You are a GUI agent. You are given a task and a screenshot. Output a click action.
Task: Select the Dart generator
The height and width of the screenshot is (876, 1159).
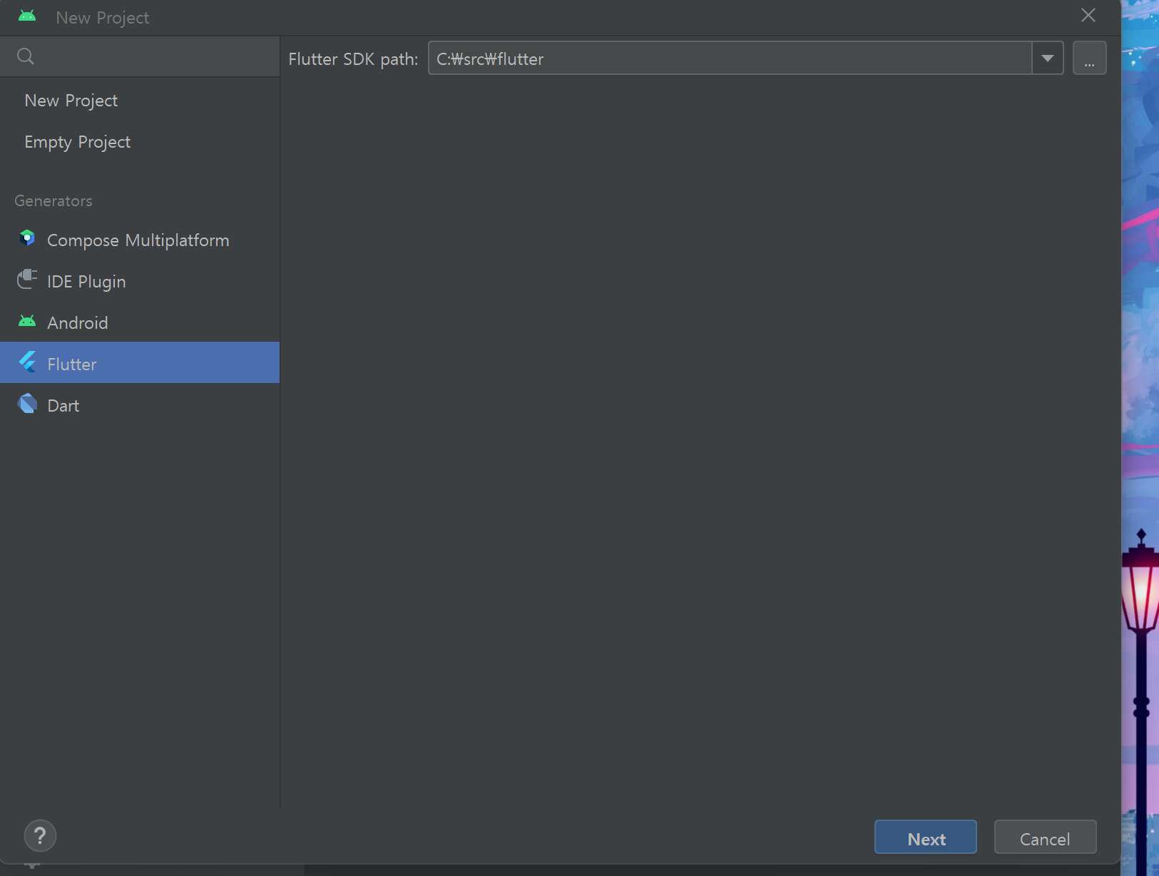[140, 406]
